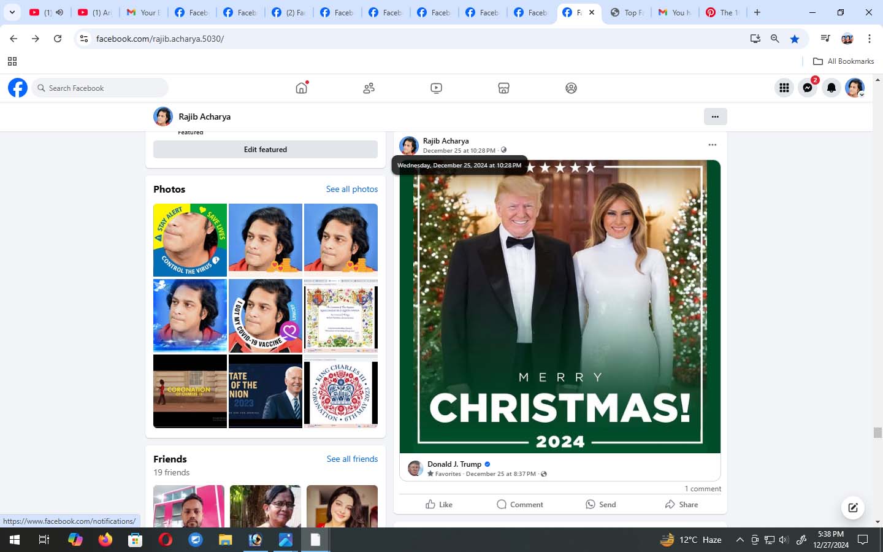Switch to the 'Top F' tab
883x552 pixels.
(627, 12)
